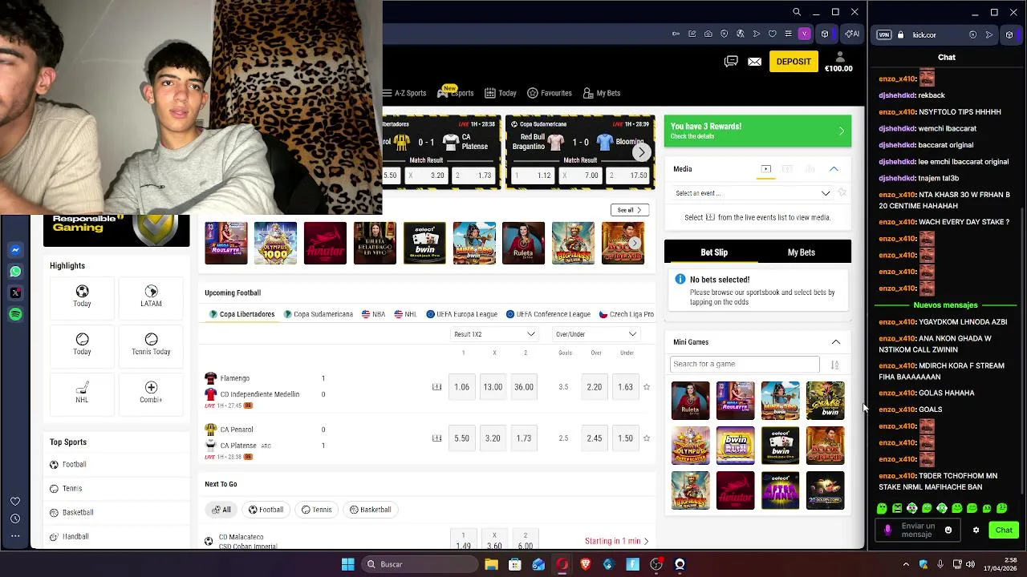Open stats icon for CA Penarol match row

pos(436,438)
